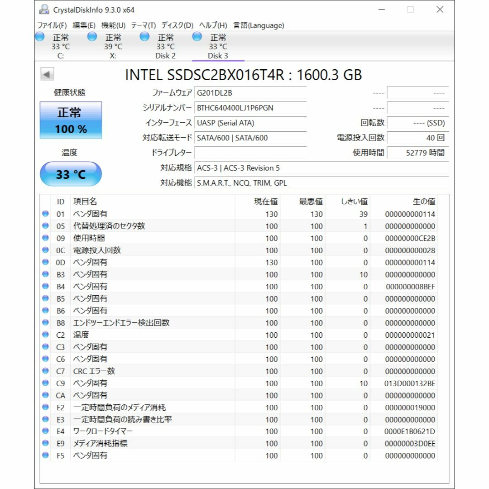This screenshot has width=489, height=489.
Task: Click the 最悪値 column header
Action: coord(302,201)
